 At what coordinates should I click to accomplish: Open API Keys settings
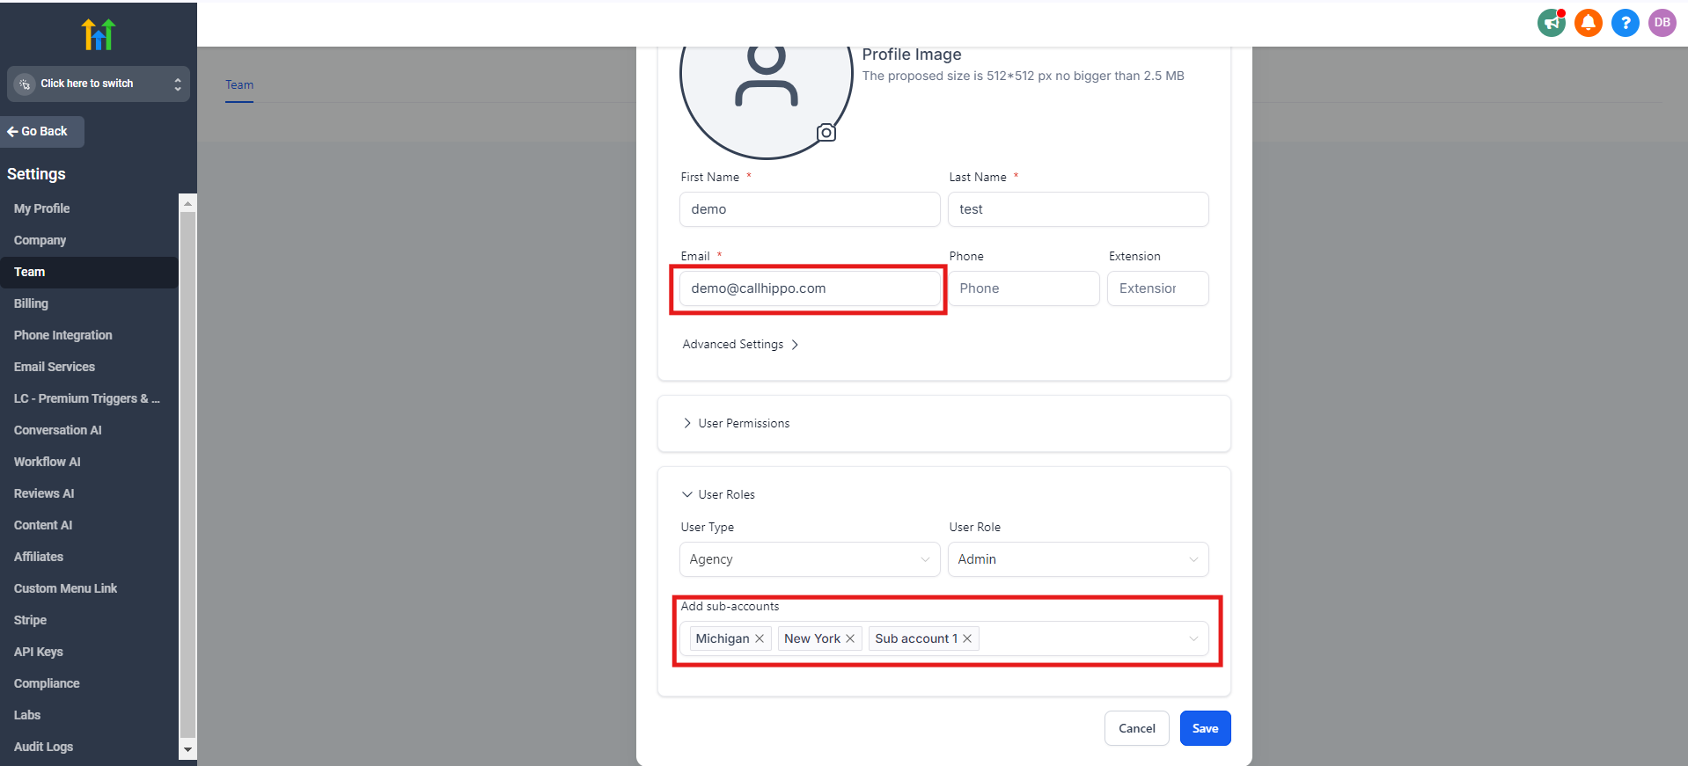[x=38, y=652]
